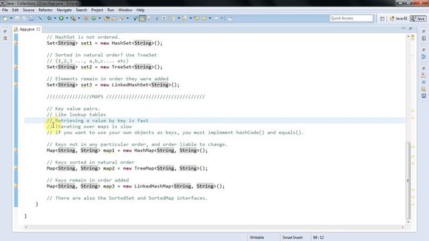This screenshot has width=429, height=241.
Task: Click the green Run button
Action: (x=61, y=18)
